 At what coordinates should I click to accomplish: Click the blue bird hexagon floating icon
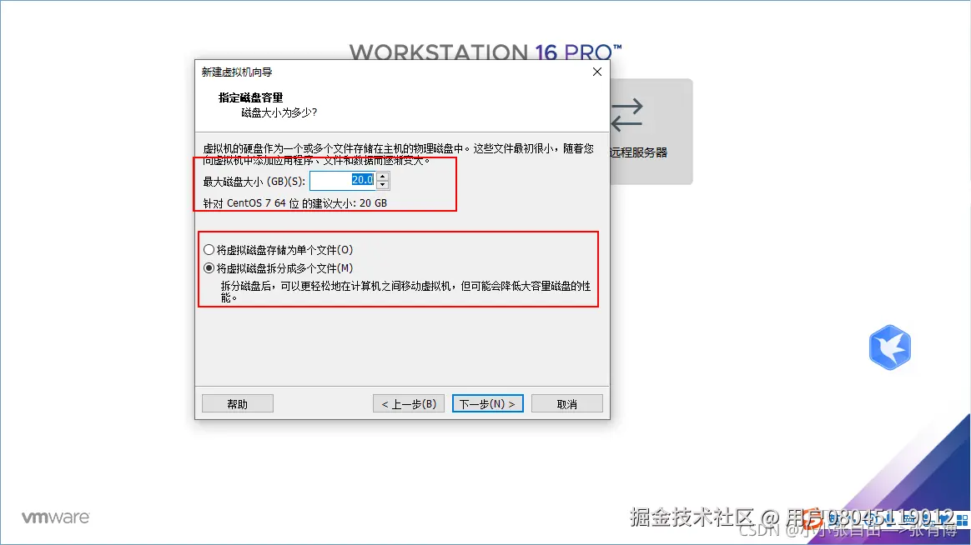click(890, 347)
